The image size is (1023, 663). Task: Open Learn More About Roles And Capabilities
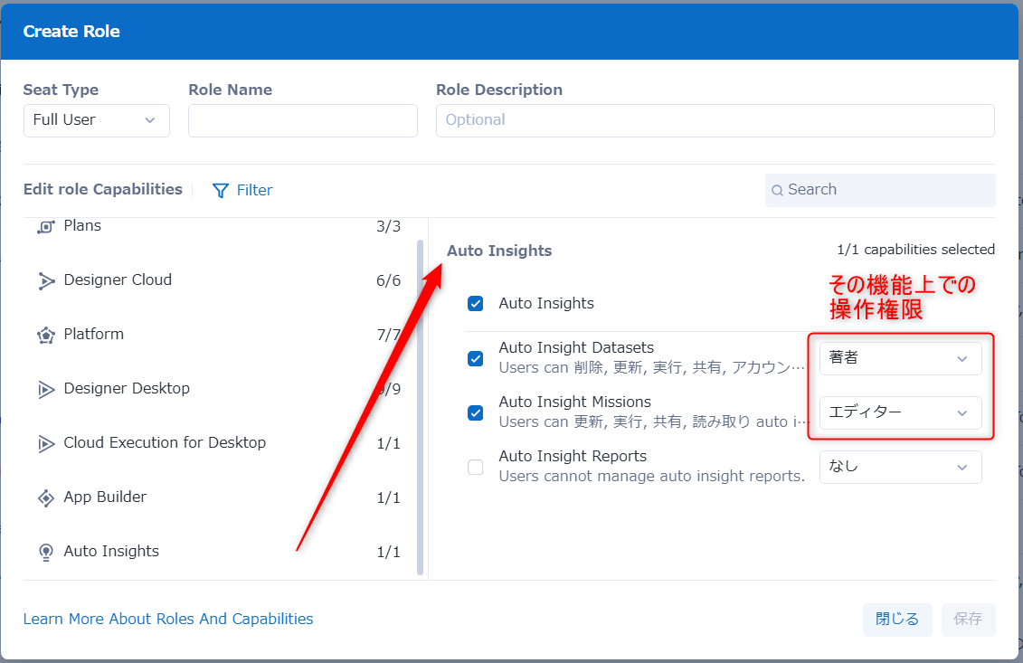tap(168, 619)
